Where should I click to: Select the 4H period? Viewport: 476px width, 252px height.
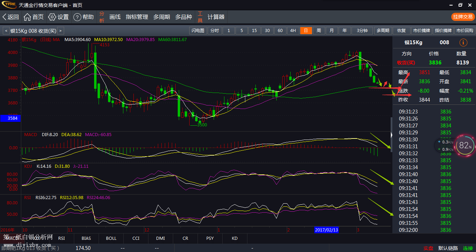(293, 31)
